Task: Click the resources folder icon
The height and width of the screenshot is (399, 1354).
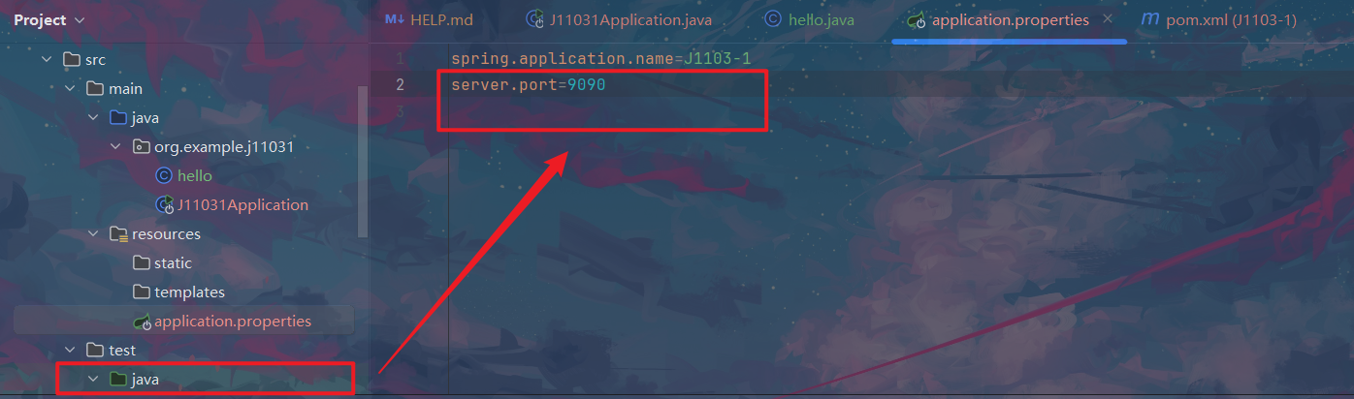Action: click(x=118, y=234)
